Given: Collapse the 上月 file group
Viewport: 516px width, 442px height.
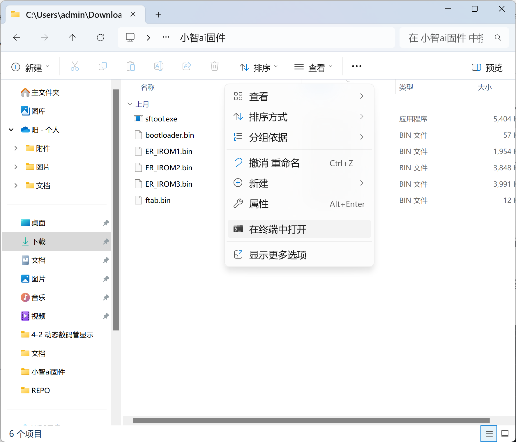Looking at the screenshot, I should coord(130,104).
